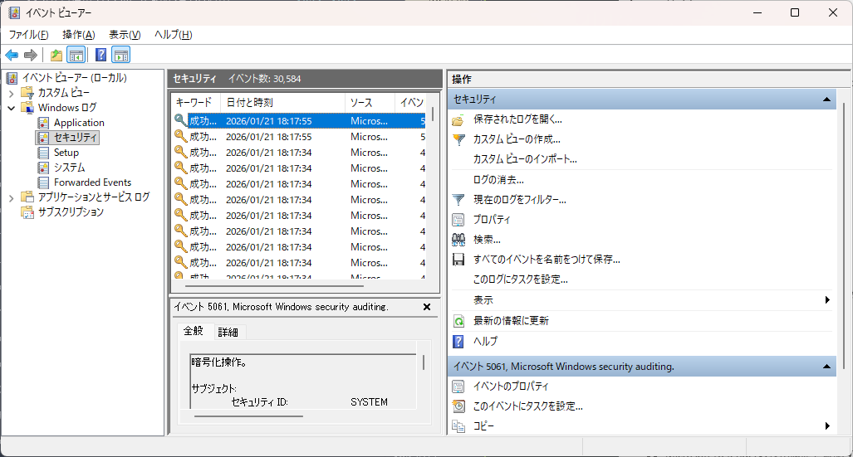This screenshot has height=457, width=853.
Task: Click the blue help icon in toolbar
Action: [100, 56]
